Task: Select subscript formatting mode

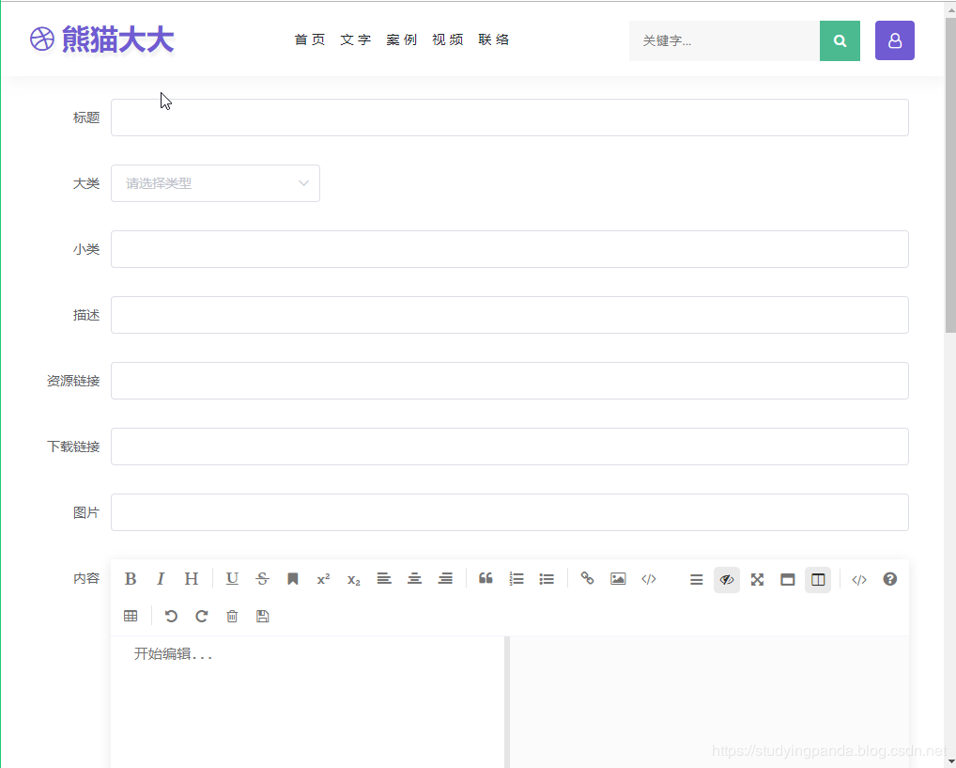Action: click(x=353, y=578)
